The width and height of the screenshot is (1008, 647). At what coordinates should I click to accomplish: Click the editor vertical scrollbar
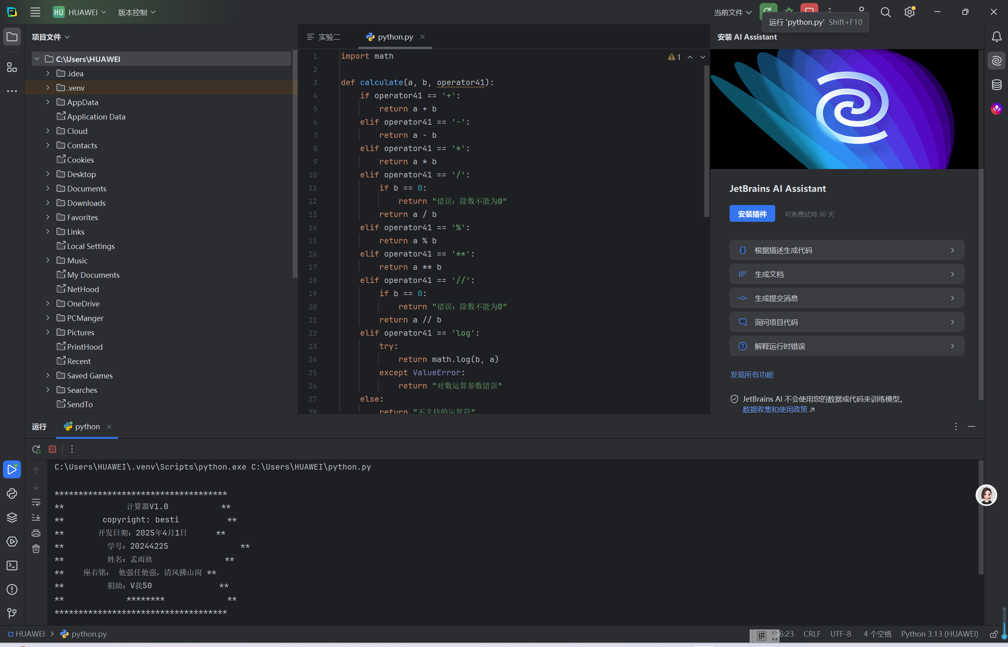pyautogui.click(x=706, y=141)
